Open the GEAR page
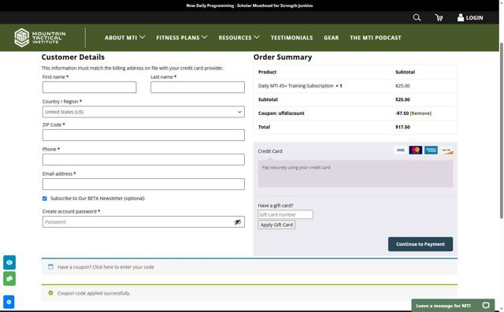 [x=331, y=38]
